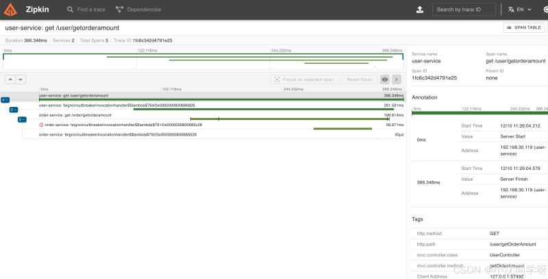Open the EN language dropdown

click(x=520, y=10)
